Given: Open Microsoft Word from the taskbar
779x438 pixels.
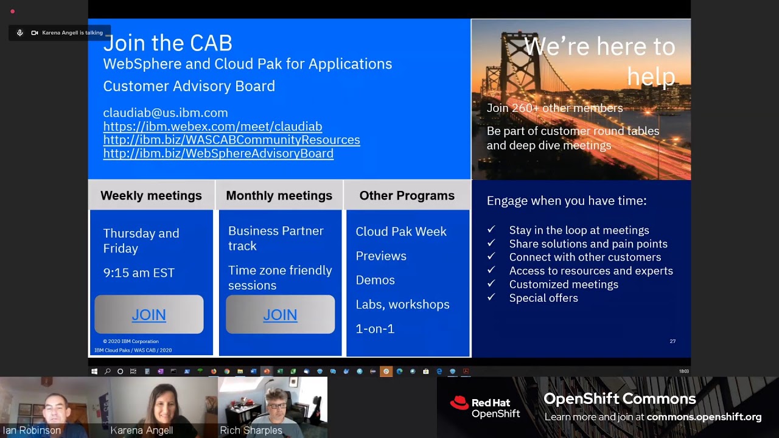Looking at the screenshot, I should click(x=253, y=371).
